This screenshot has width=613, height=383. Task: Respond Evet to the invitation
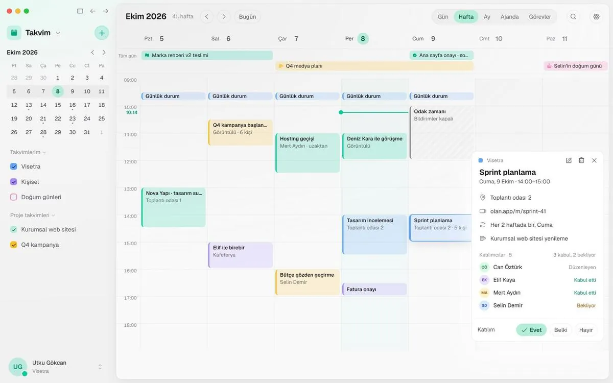coord(531,330)
